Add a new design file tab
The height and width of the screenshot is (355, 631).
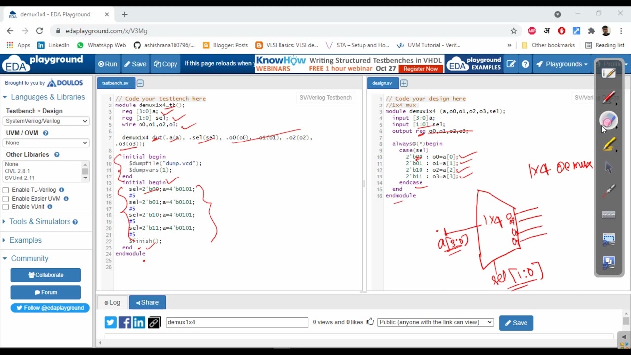(404, 83)
